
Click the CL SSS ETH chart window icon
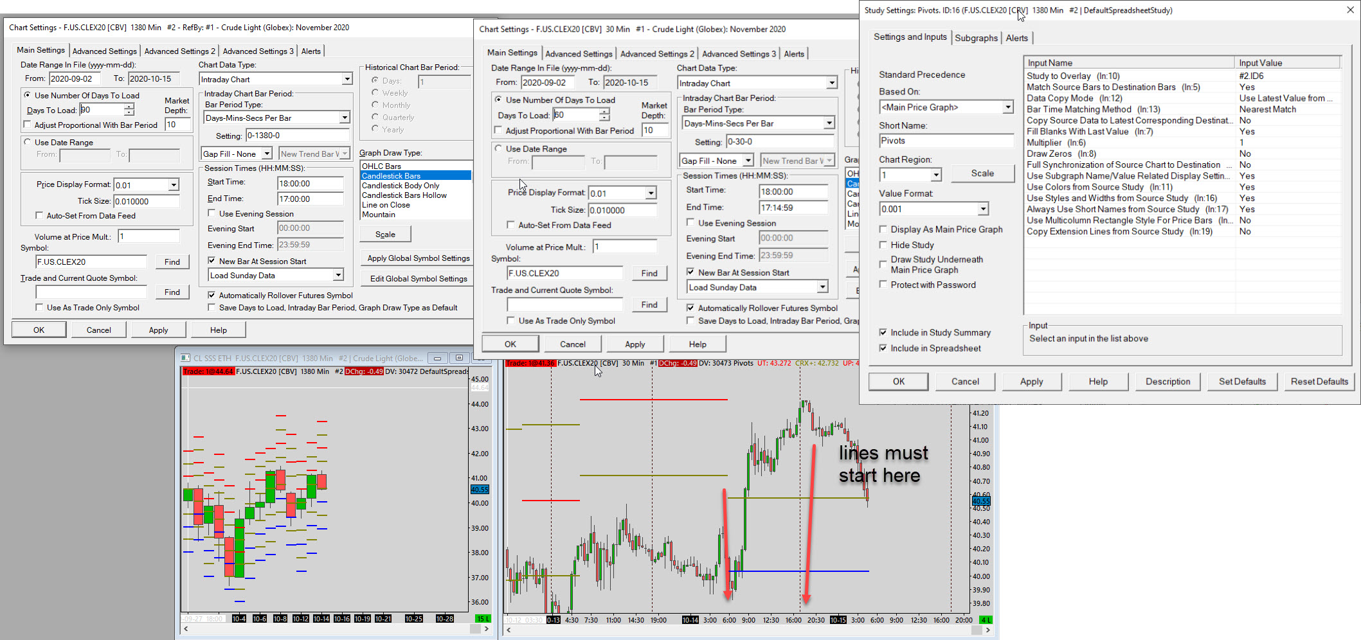(x=185, y=358)
